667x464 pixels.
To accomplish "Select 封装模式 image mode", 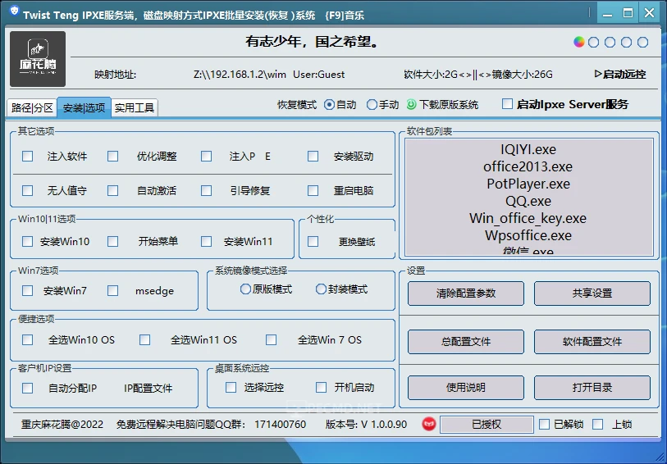I will (x=321, y=289).
